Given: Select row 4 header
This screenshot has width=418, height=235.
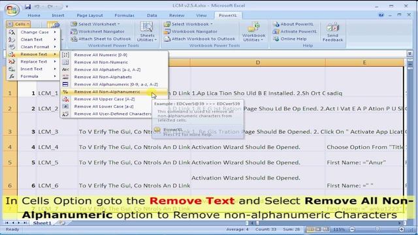Looking at the screenshot, I should [x=10, y=147].
